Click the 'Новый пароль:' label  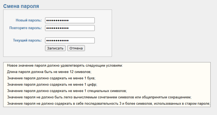(x=28, y=20)
